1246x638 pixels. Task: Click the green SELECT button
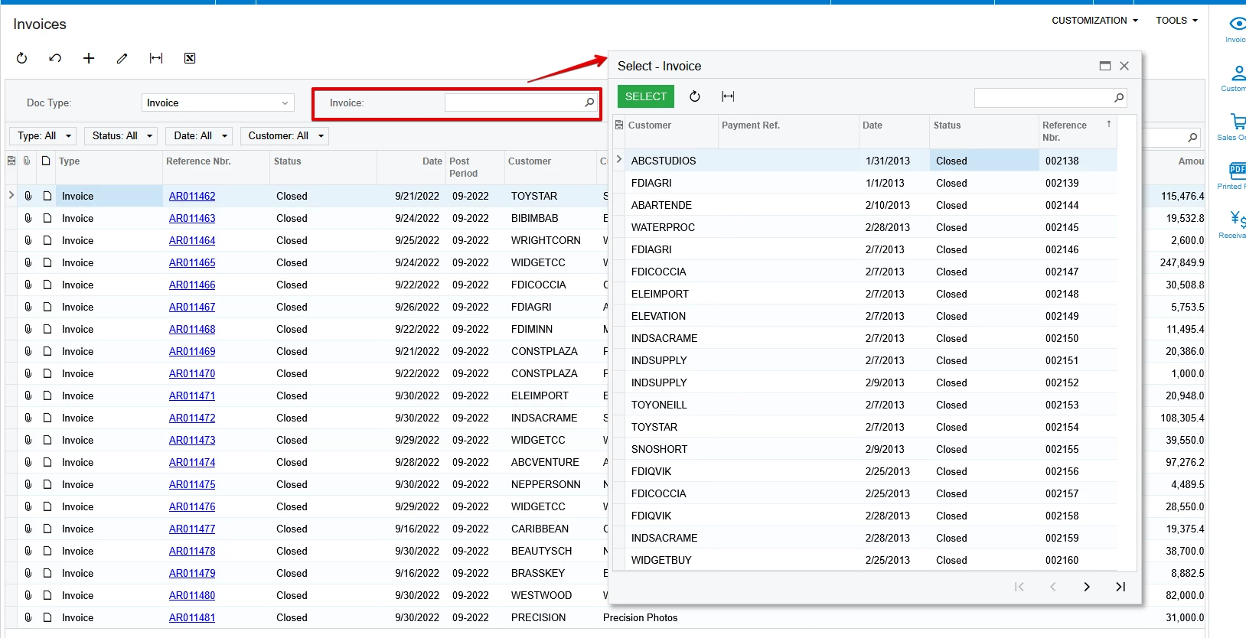point(646,96)
